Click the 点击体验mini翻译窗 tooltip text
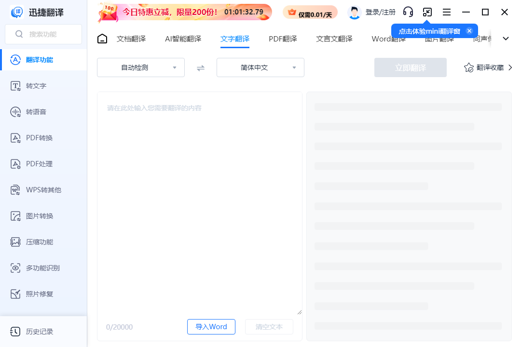Screen dimensions: 521x347 pos(429,31)
